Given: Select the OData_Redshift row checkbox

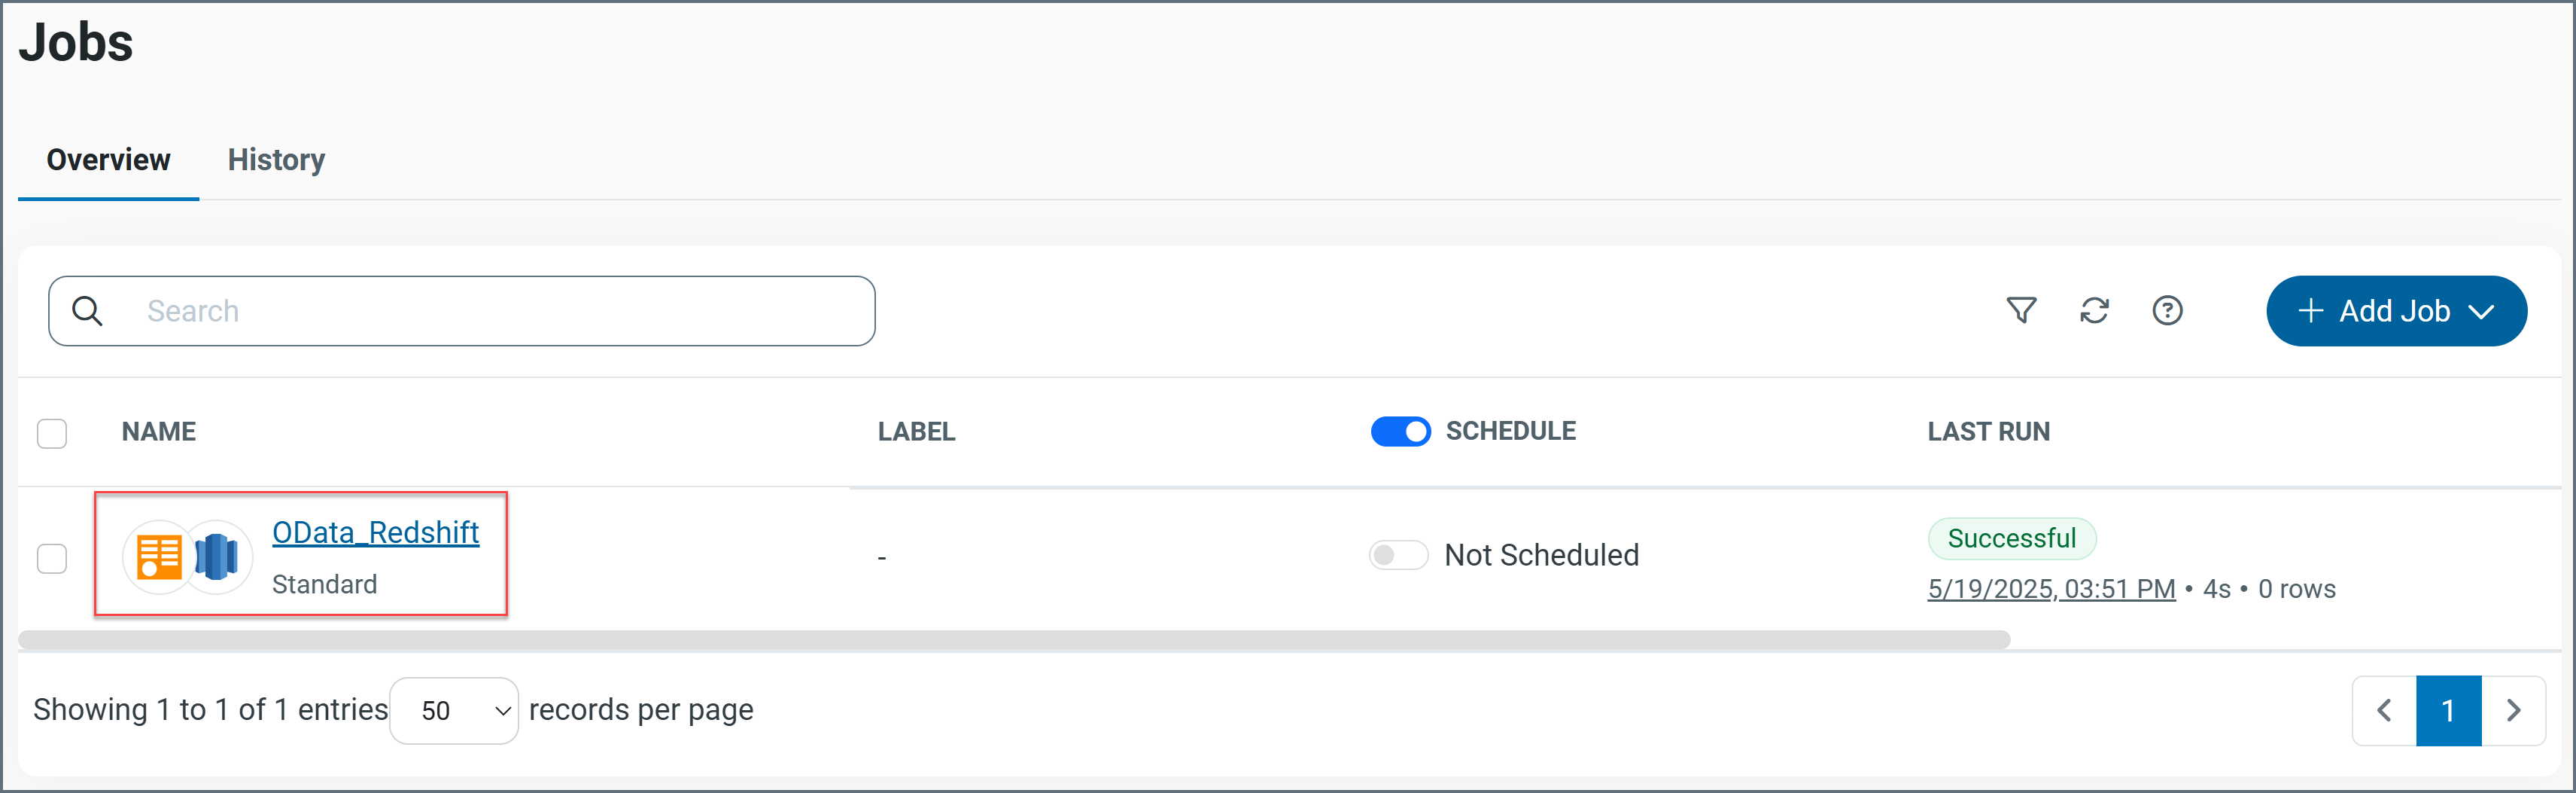Looking at the screenshot, I should (52, 558).
